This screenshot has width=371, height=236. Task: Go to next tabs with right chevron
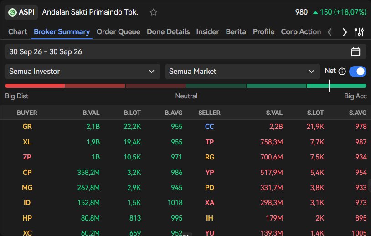coord(345,32)
